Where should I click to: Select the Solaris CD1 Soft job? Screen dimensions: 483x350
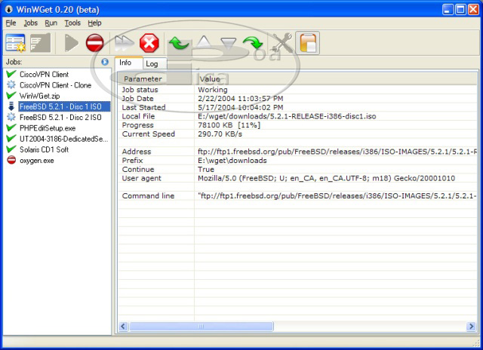pos(45,149)
